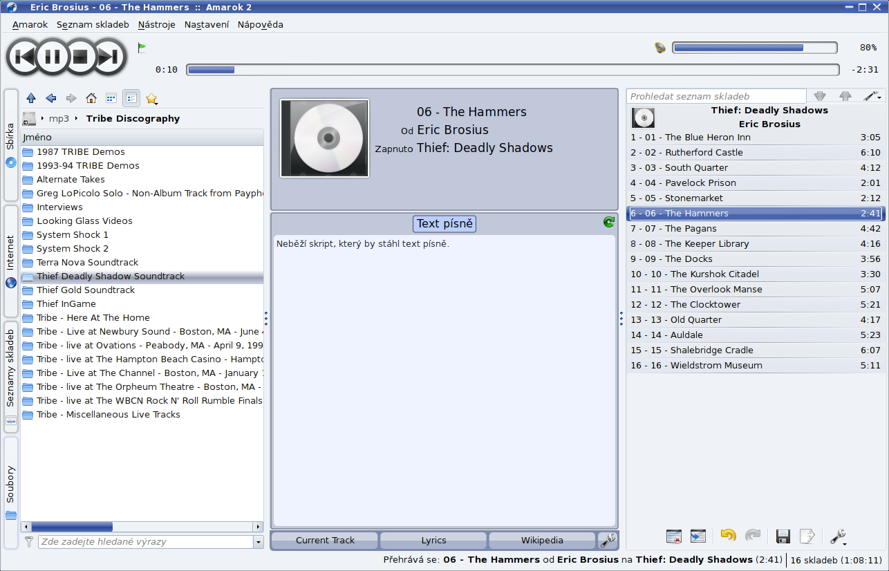Stop playback with the stop button
889x571 pixels.
tap(80, 57)
